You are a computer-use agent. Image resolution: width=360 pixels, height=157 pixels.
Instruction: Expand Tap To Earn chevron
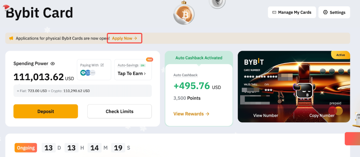(x=145, y=74)
